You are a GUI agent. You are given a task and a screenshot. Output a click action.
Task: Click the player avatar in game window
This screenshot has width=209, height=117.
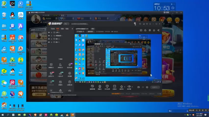[x=36, y=19]
